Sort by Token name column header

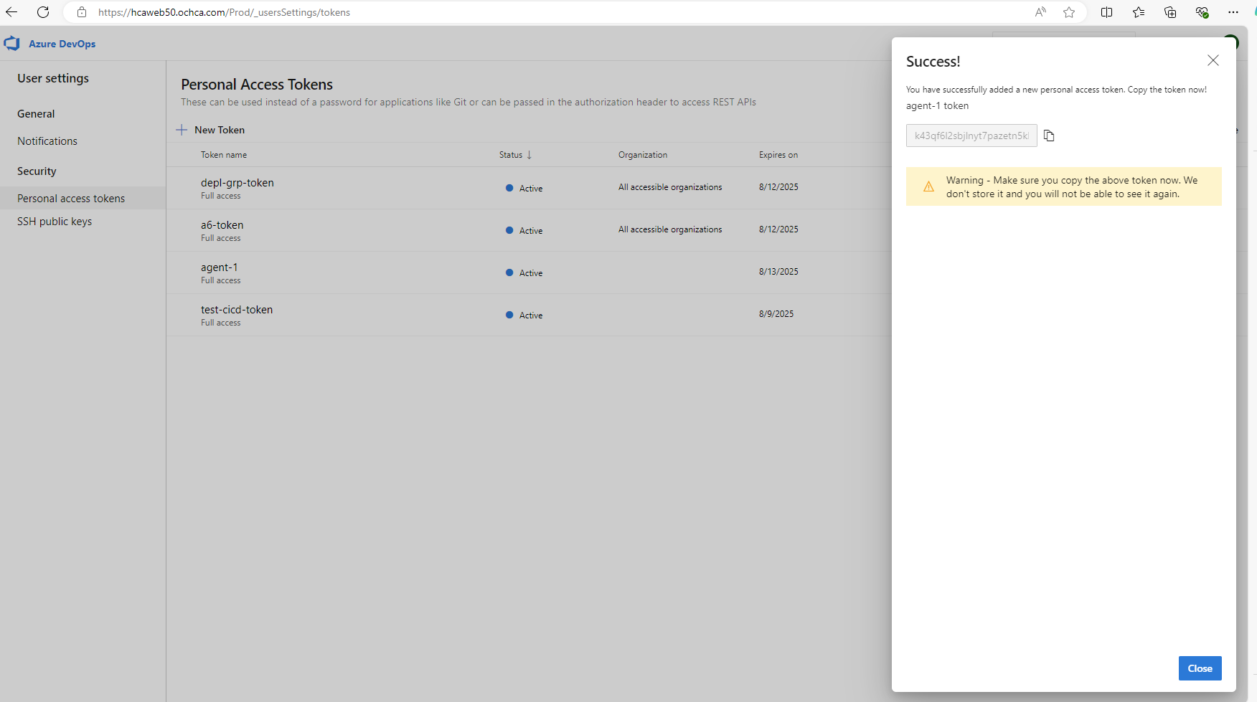click(224, 155)
